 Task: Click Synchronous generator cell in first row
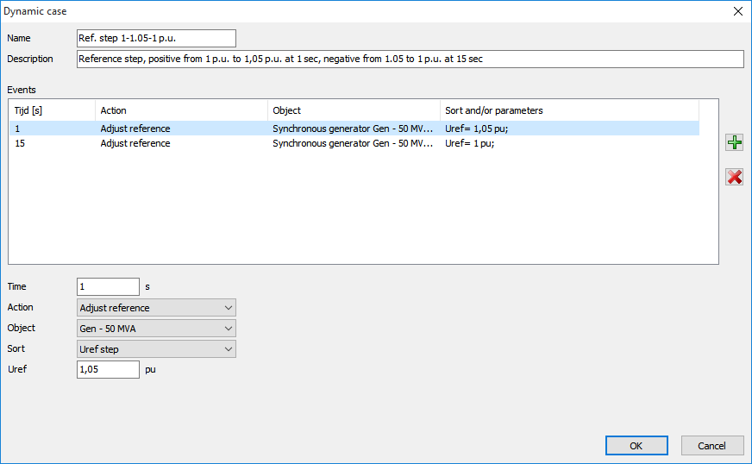(353, 129)
